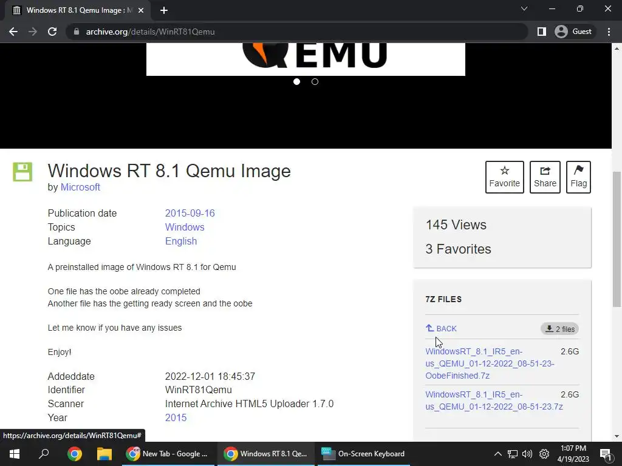Open the notification center icon
Viewport: 622px width, 466px height.
click(606, 454)
